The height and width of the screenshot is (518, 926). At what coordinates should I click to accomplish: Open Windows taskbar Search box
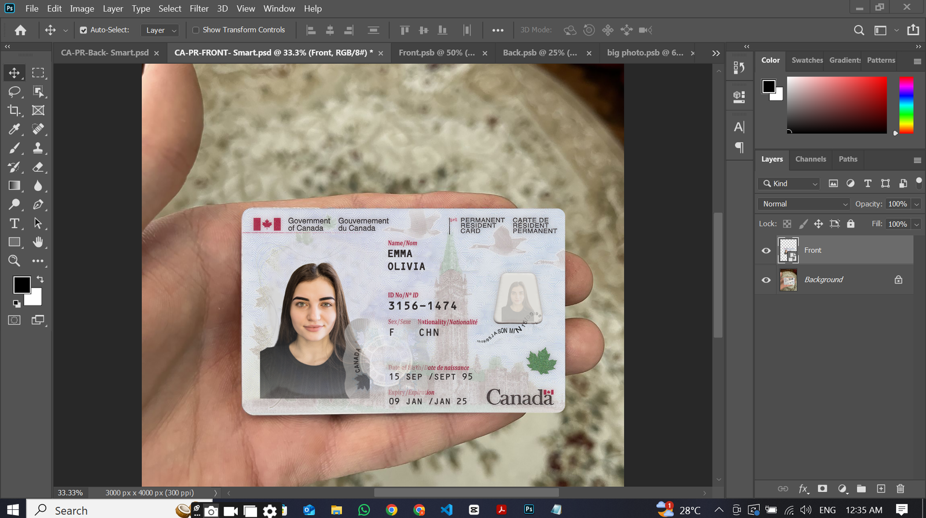104,510
